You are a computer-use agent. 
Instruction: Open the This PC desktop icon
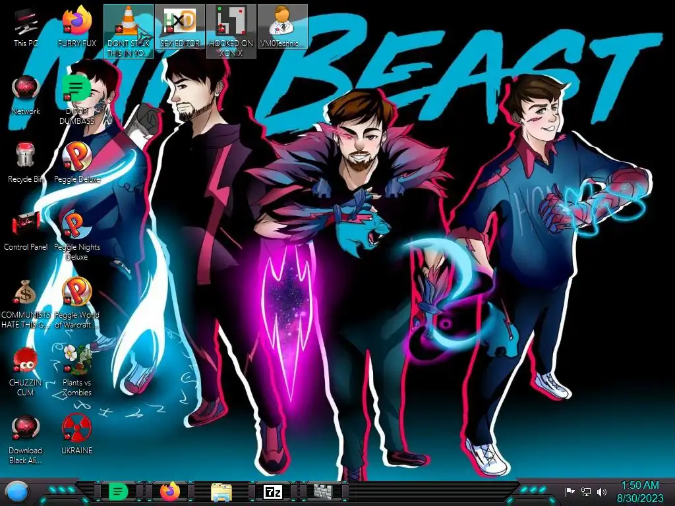(26, 28)
